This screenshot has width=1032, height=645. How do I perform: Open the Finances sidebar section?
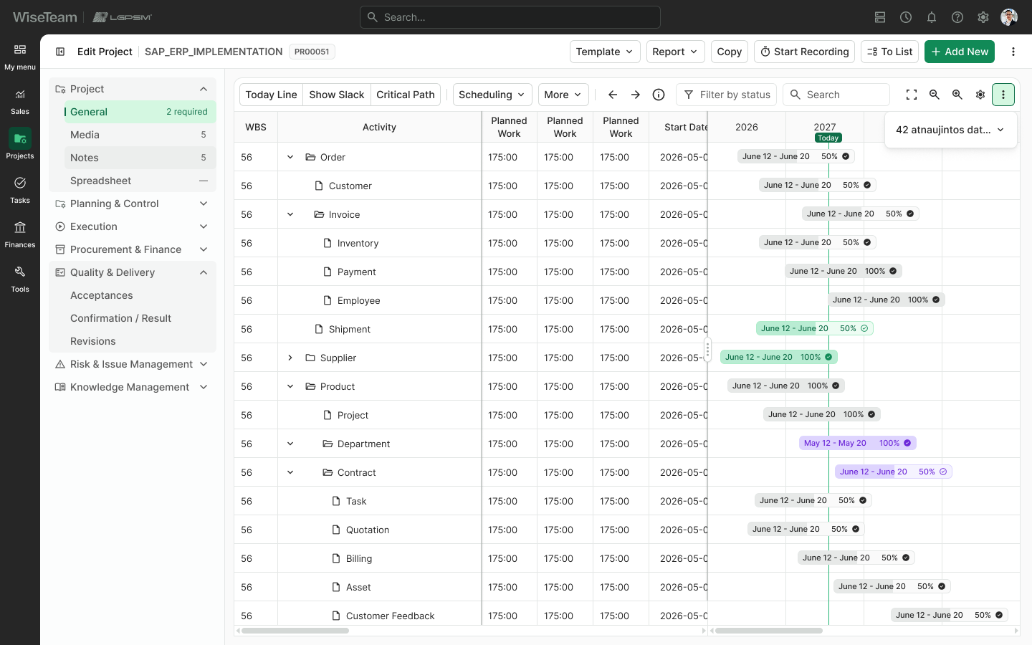pyautogui.click(x=20, y=234)
